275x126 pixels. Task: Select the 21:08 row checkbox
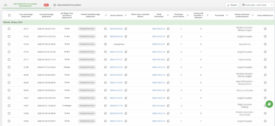coord(9,67)
